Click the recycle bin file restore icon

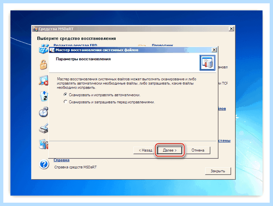point(44,96)
